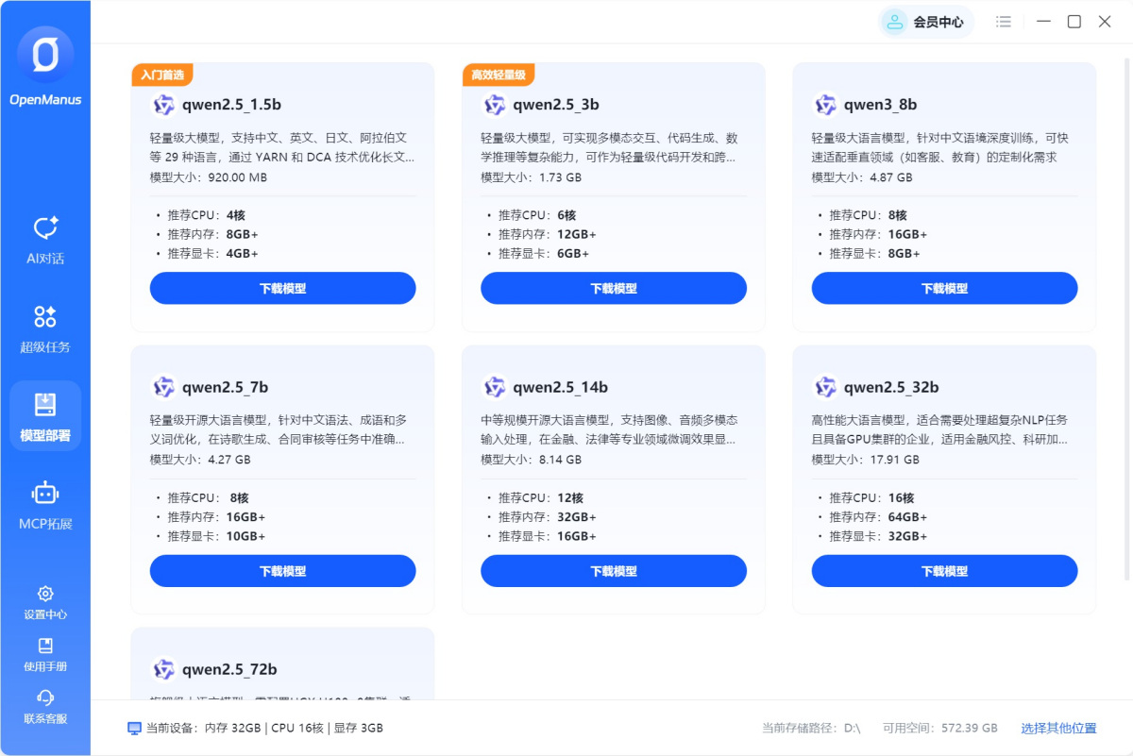Download the qwen2.5_14b model
Viewport: 1133px width, 756px height.
(613, 571)
